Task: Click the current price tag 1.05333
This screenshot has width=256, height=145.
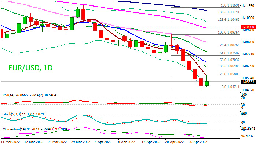Action: coord(248,82)
